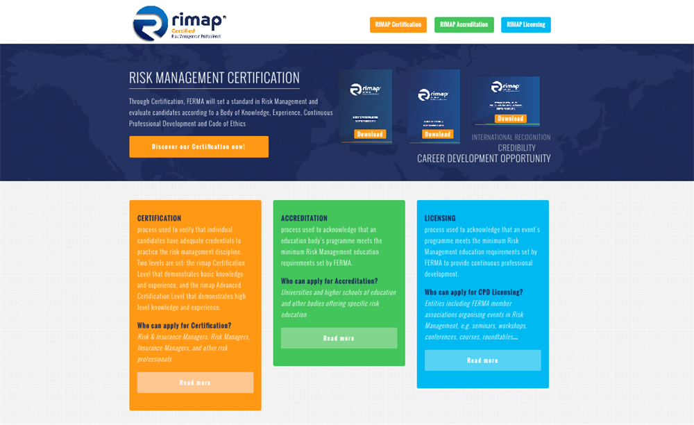The image size is (694, 425).
Task: Click the CERTIFICATION card heading
Action: click(160, 218)
